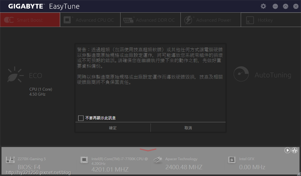Click the up-arrow circle button in title bar
Viewport: 301px width, 176px height.
click(x=286, y=6)
